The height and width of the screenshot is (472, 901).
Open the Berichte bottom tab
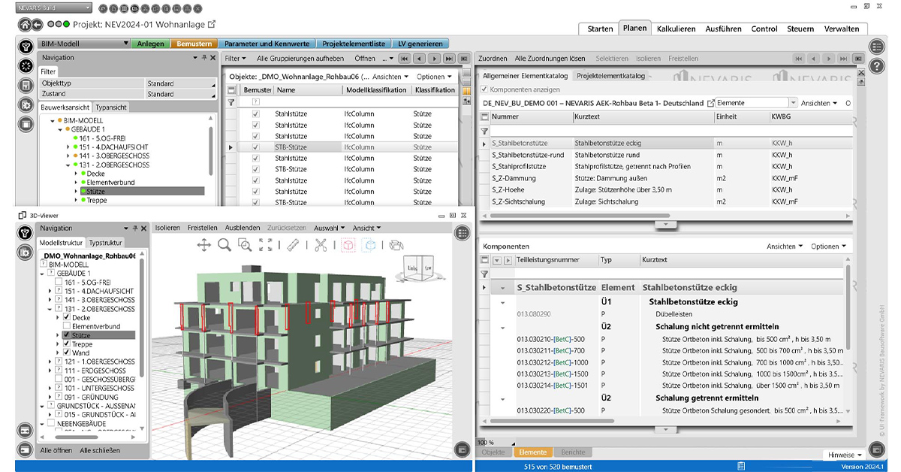[x=572, y=452]
